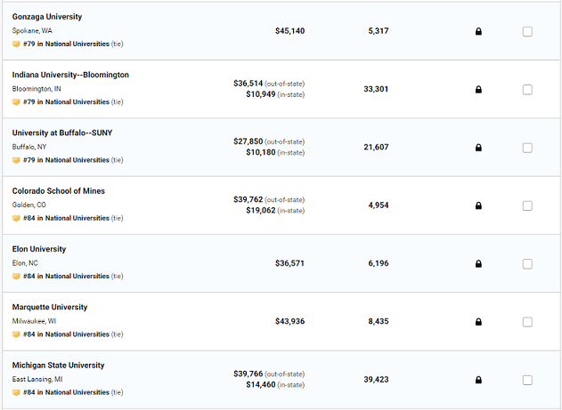Viewport: 562px width, 410px height.
Task: Enable the checkbox for Colorado School of Mines
Action: [527, 205]
